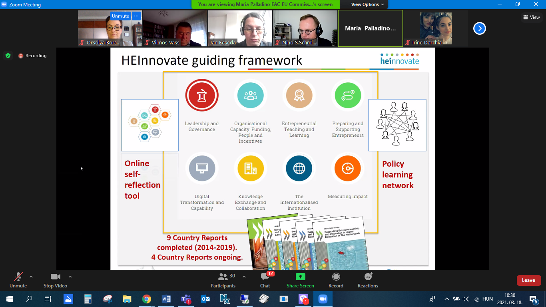Open the View Options dropdown
This screenshot has width=546, height=307.
pyautogui.click(x=367, y=4)
